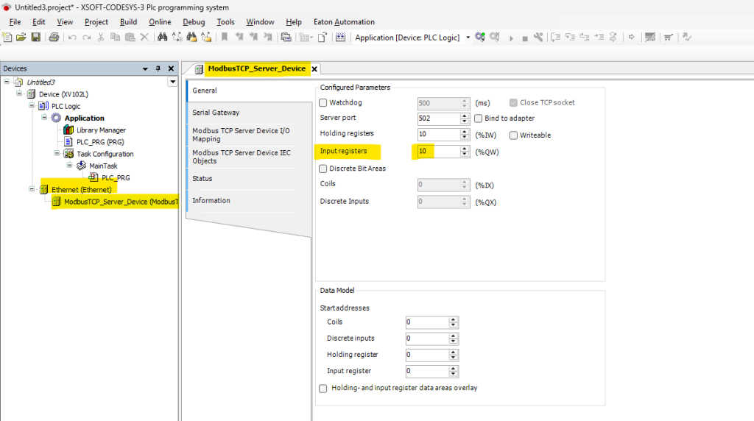754x421 pixels.
Task: Collapse the PLC Logic tree node
Action: (32, 106)
